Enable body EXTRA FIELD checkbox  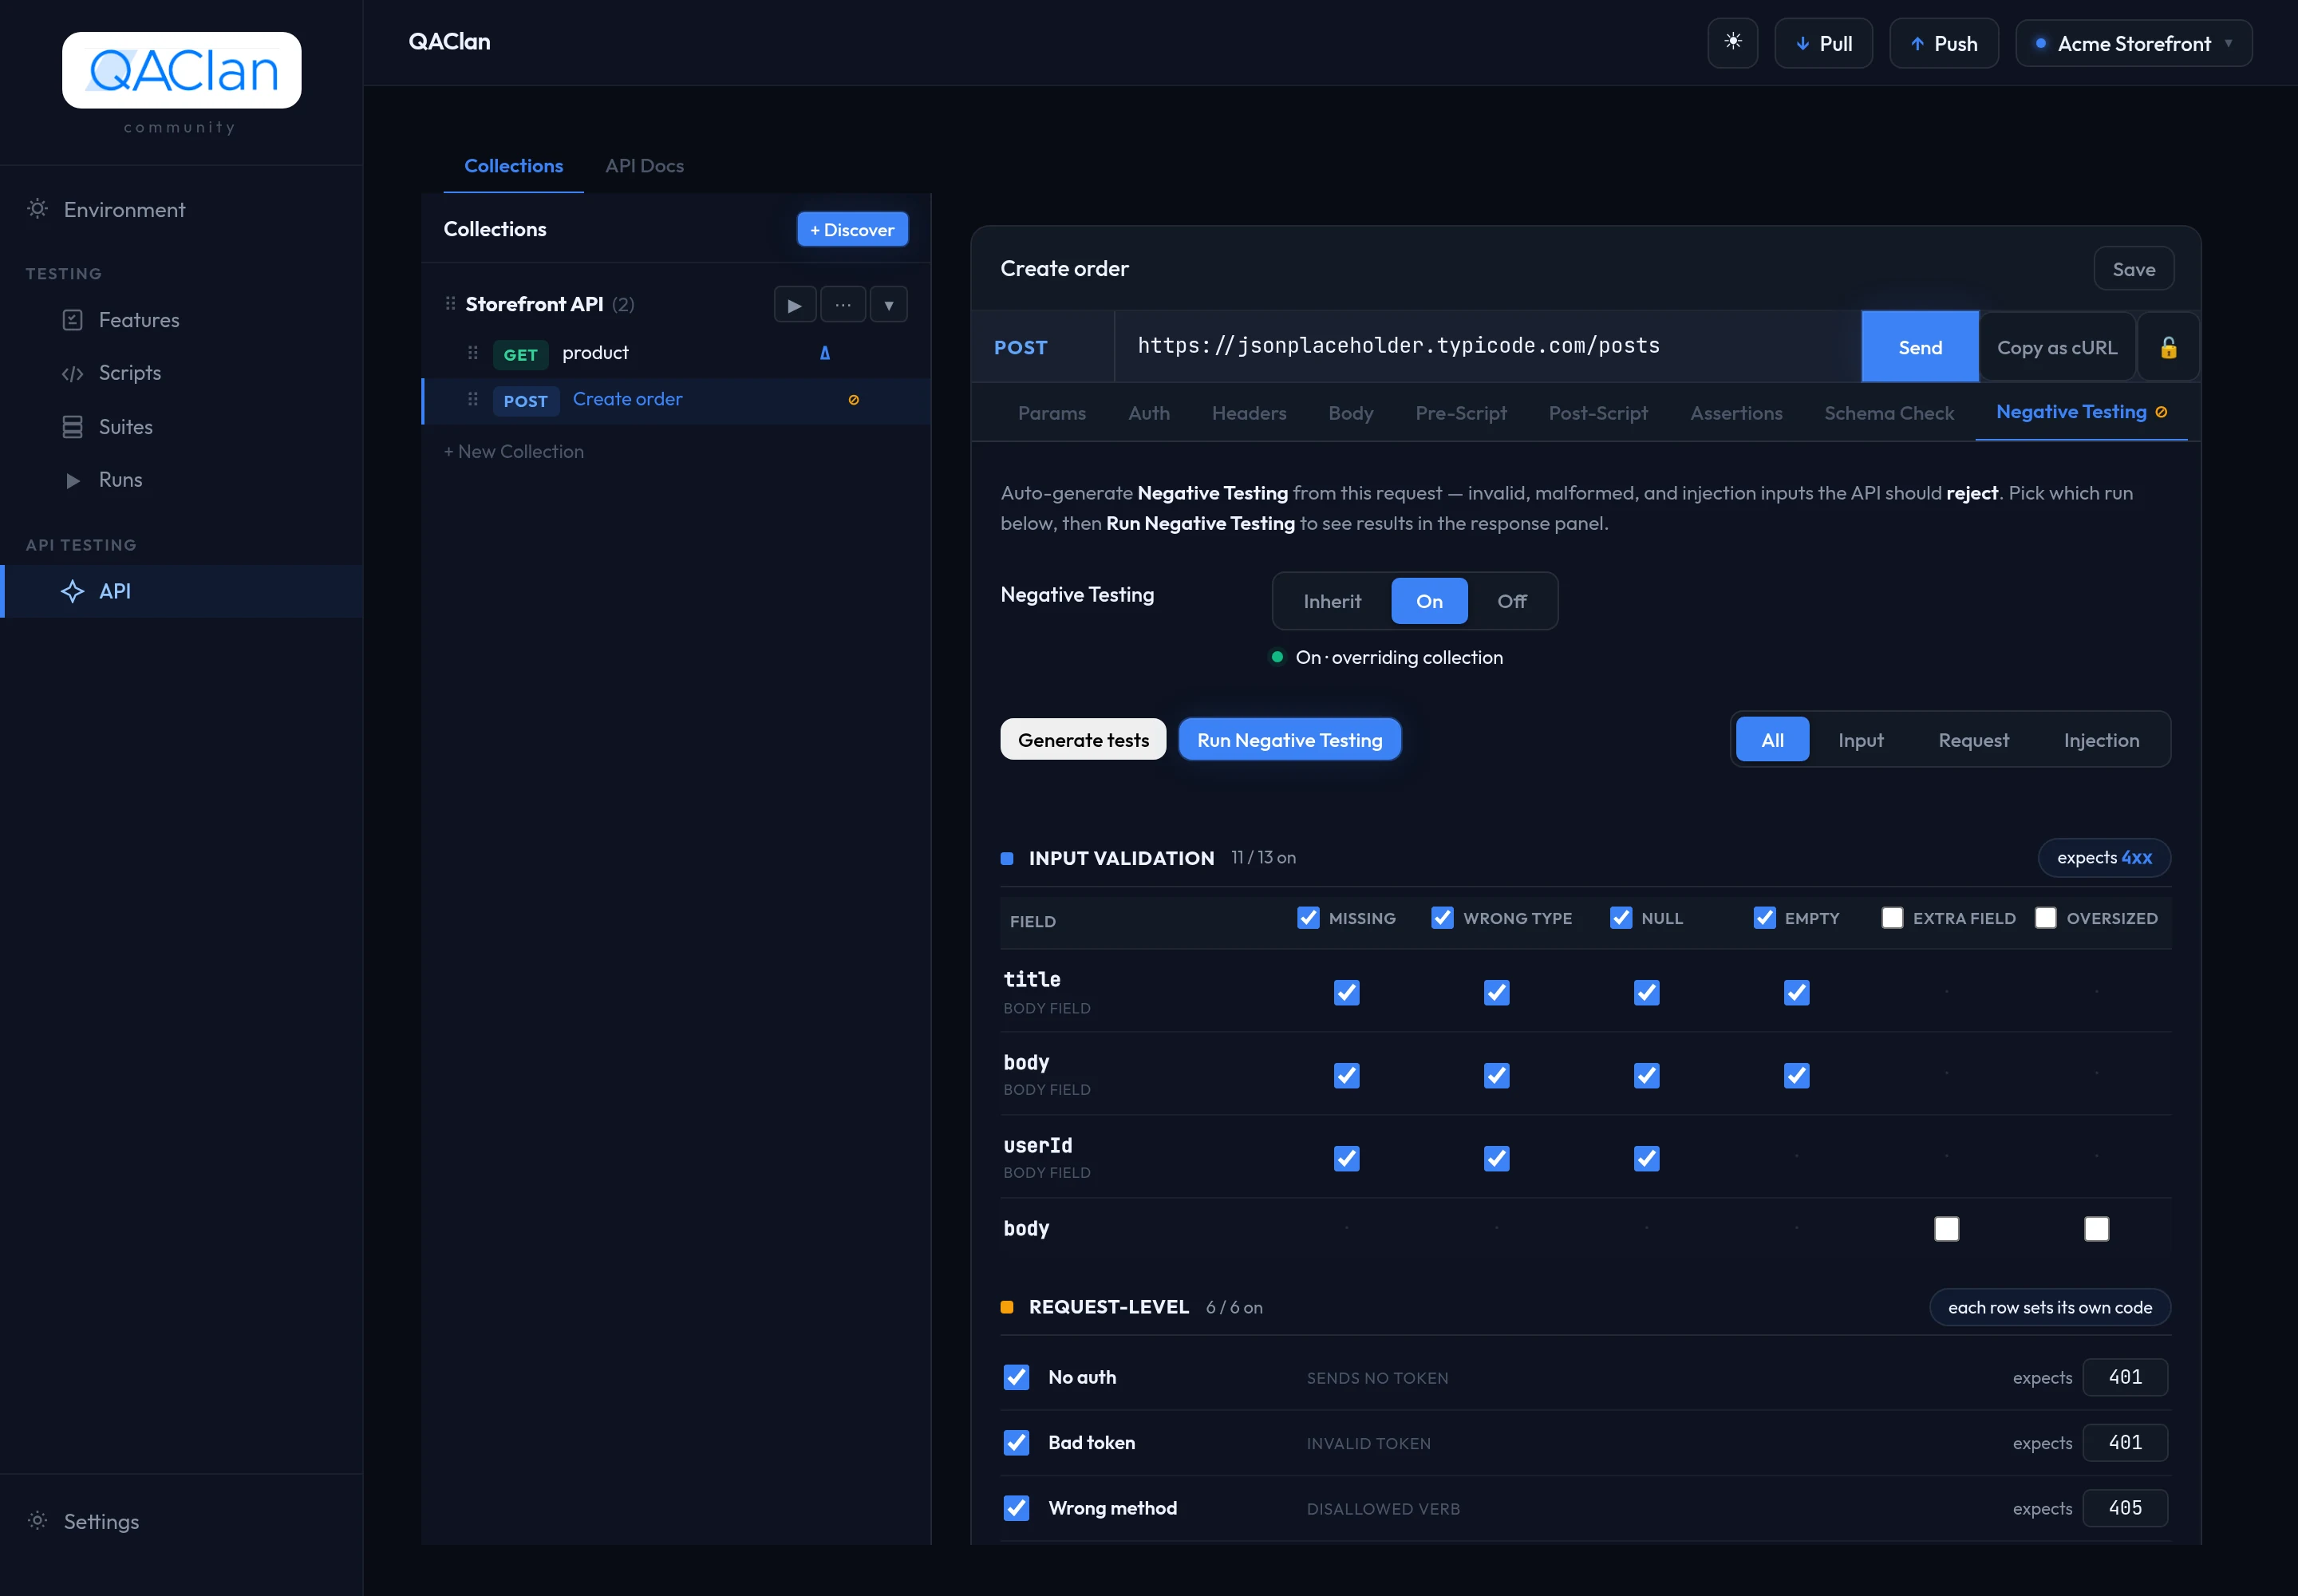coord(1946,1229)
